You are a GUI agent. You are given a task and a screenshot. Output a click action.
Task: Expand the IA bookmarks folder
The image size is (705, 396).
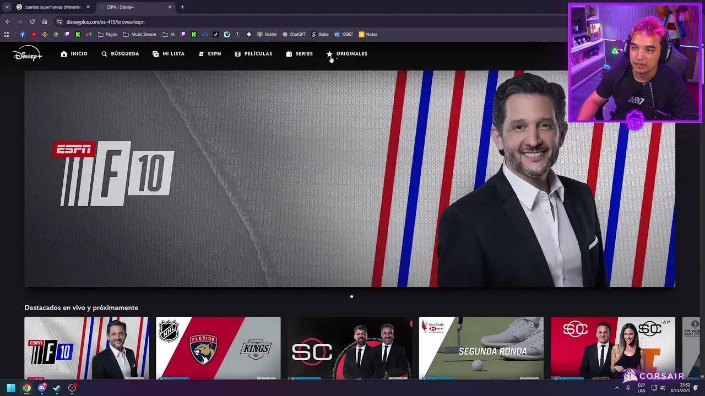click(x=169, y=34)
